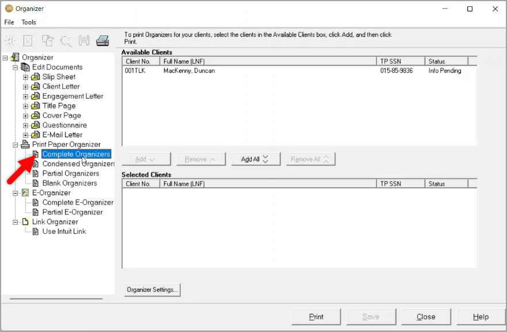Select the Cover Page folder icon
Image resolution: width=507 pixels, height=332 pixels.
(x=36, y=115)
